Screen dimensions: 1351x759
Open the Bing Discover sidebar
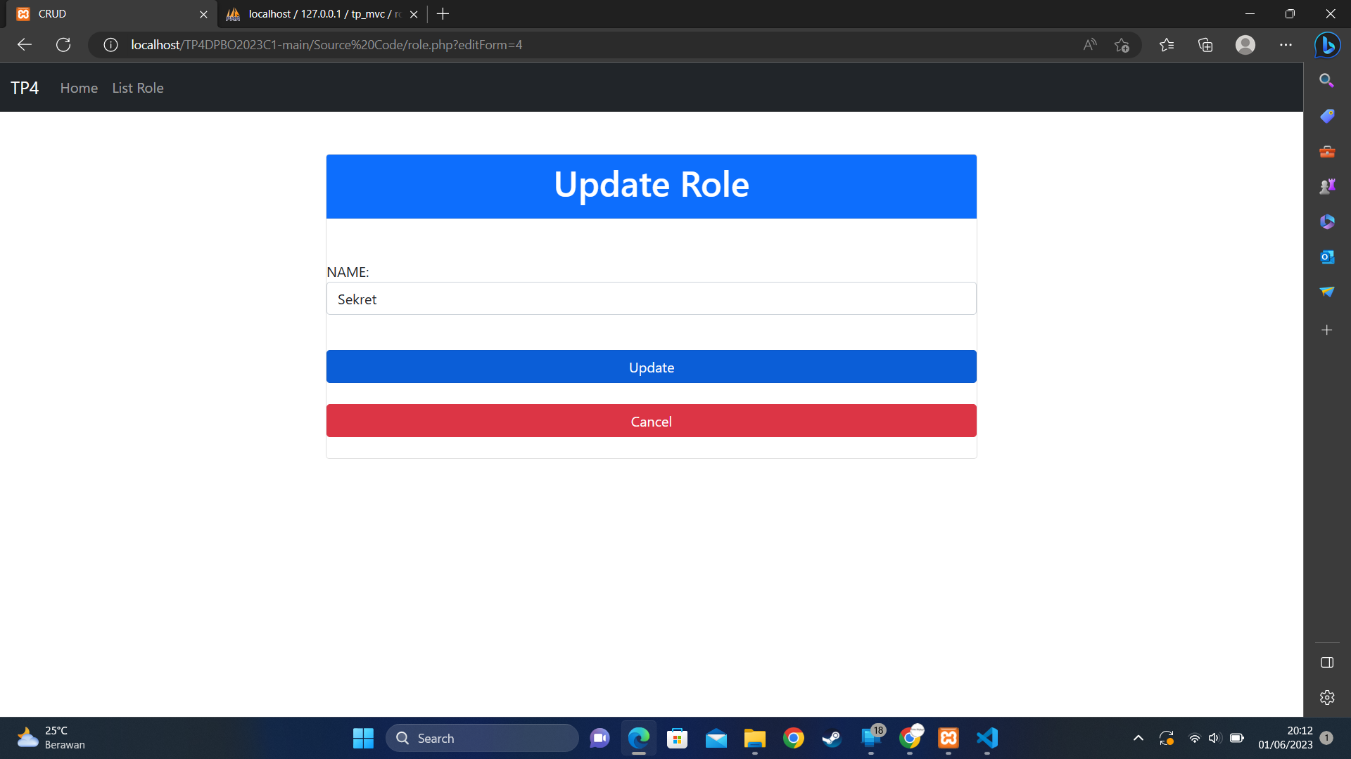pyautogui.click(x=1327, y=45)
